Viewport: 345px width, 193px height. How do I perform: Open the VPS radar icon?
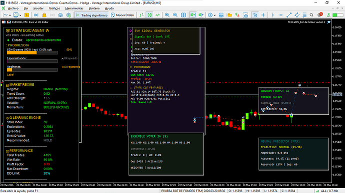pyautogui.click(x=68, y=15)
